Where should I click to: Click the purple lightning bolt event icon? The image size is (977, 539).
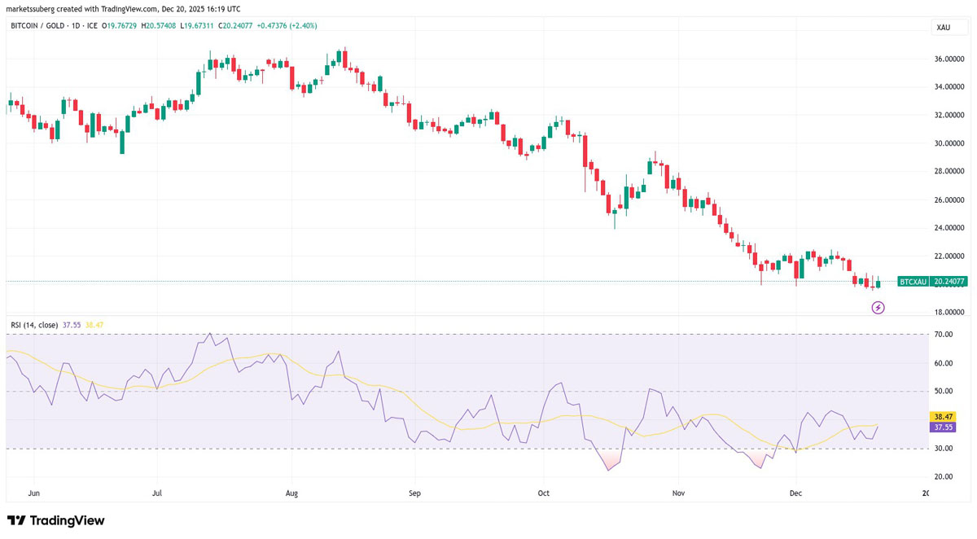click(x=878, y=307)
